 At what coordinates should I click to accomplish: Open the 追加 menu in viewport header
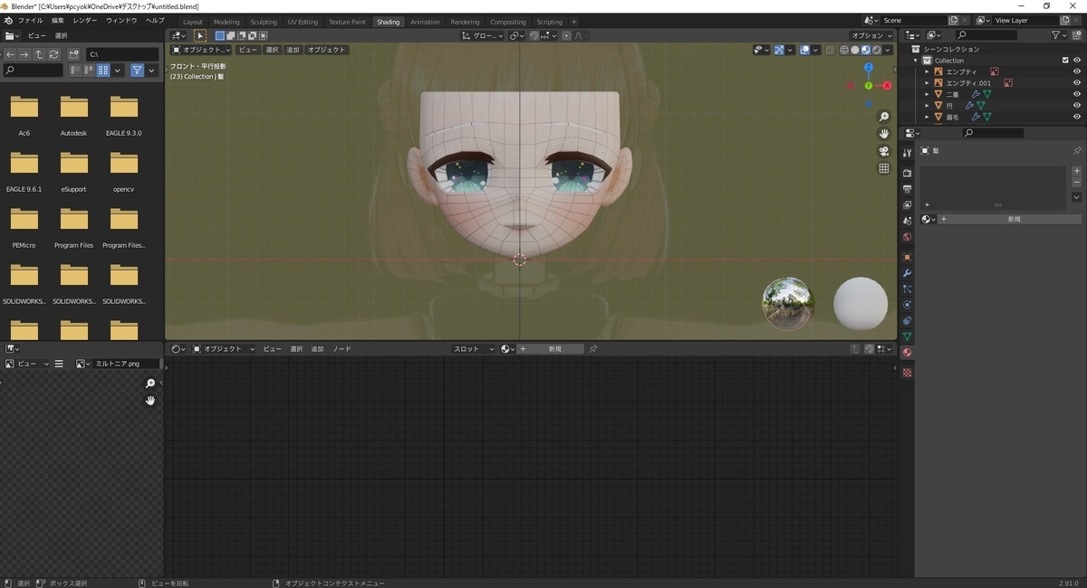(x=293, y=50)
